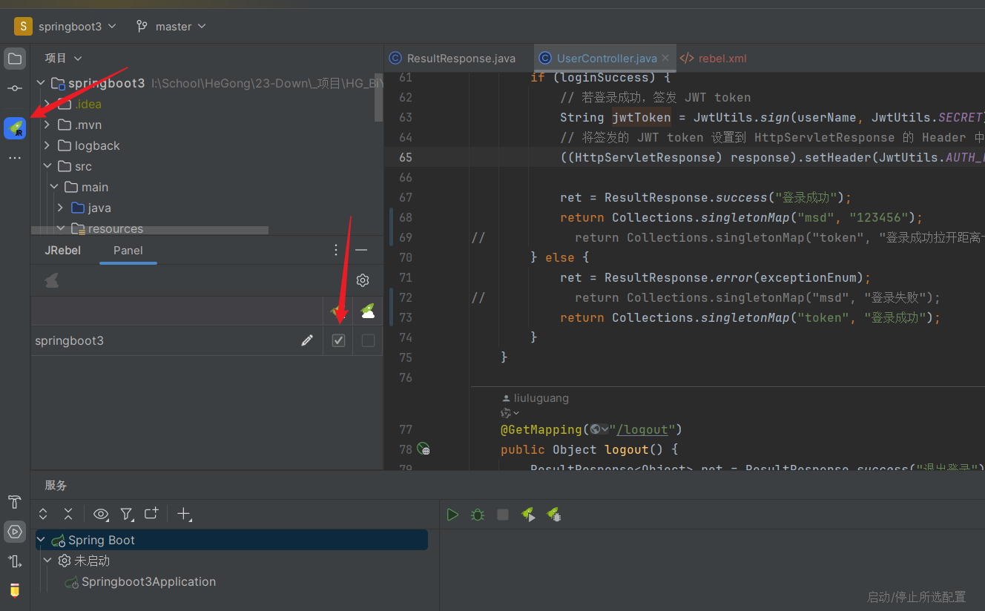
Task: Collapse the src folder chevron
Action: pyautogui.click(x=47, y=166)
